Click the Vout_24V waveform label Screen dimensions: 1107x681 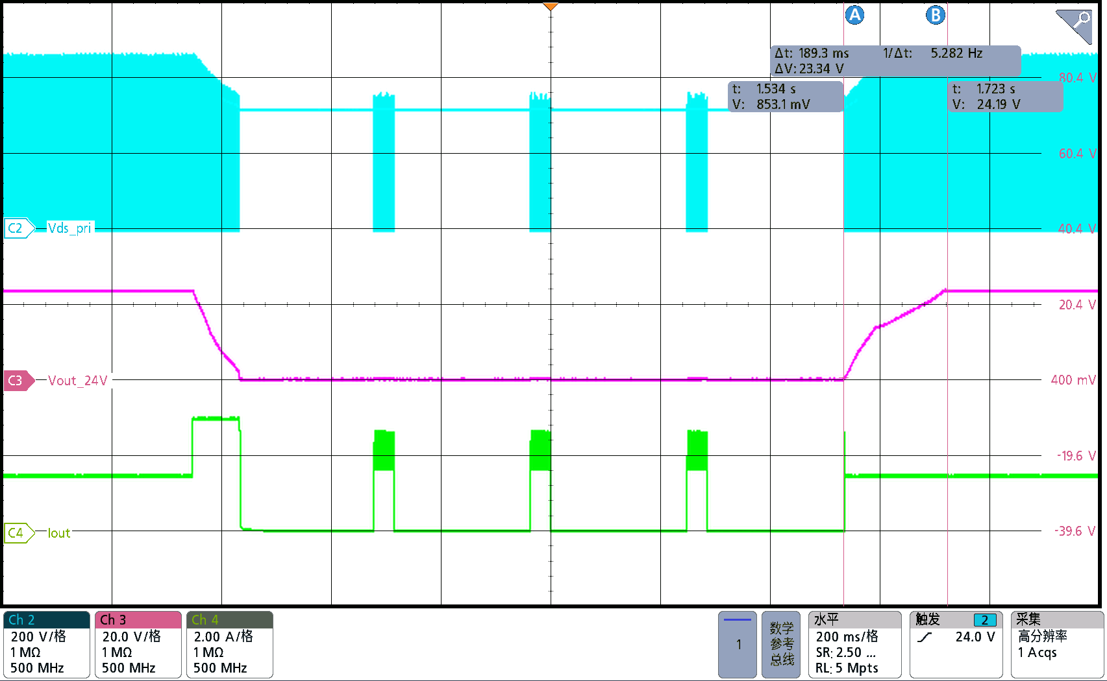click(x=77, y=381)
